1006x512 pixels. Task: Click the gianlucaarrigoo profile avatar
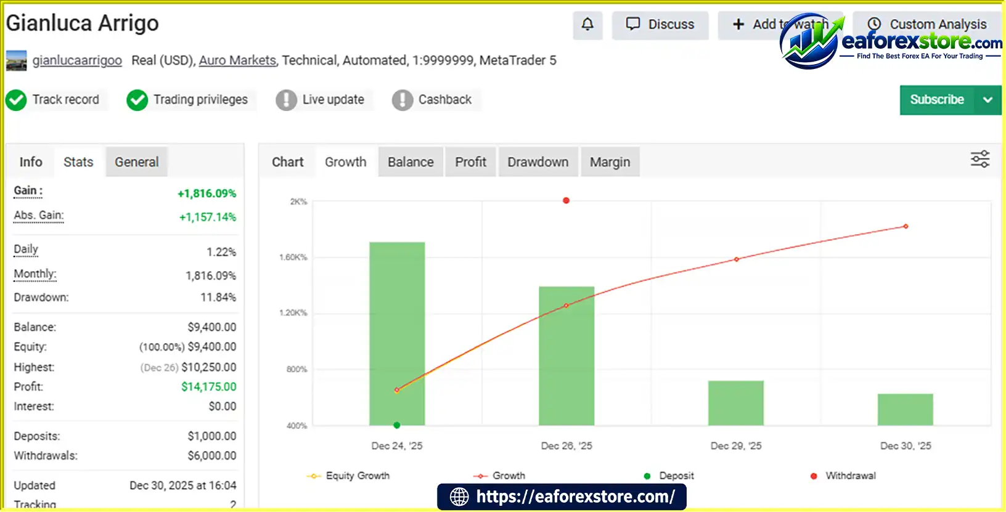click(16, 60)
